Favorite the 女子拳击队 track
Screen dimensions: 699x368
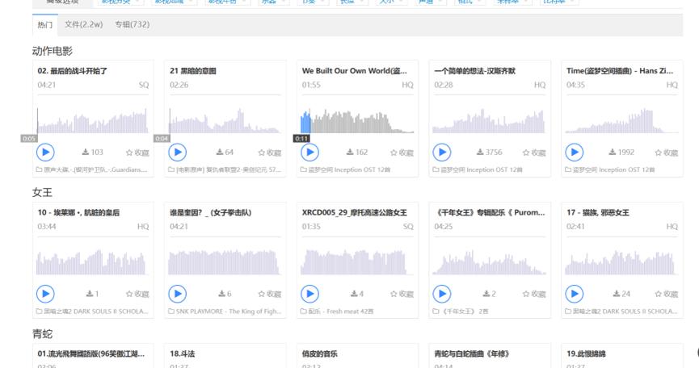click(x=270, y=294)
